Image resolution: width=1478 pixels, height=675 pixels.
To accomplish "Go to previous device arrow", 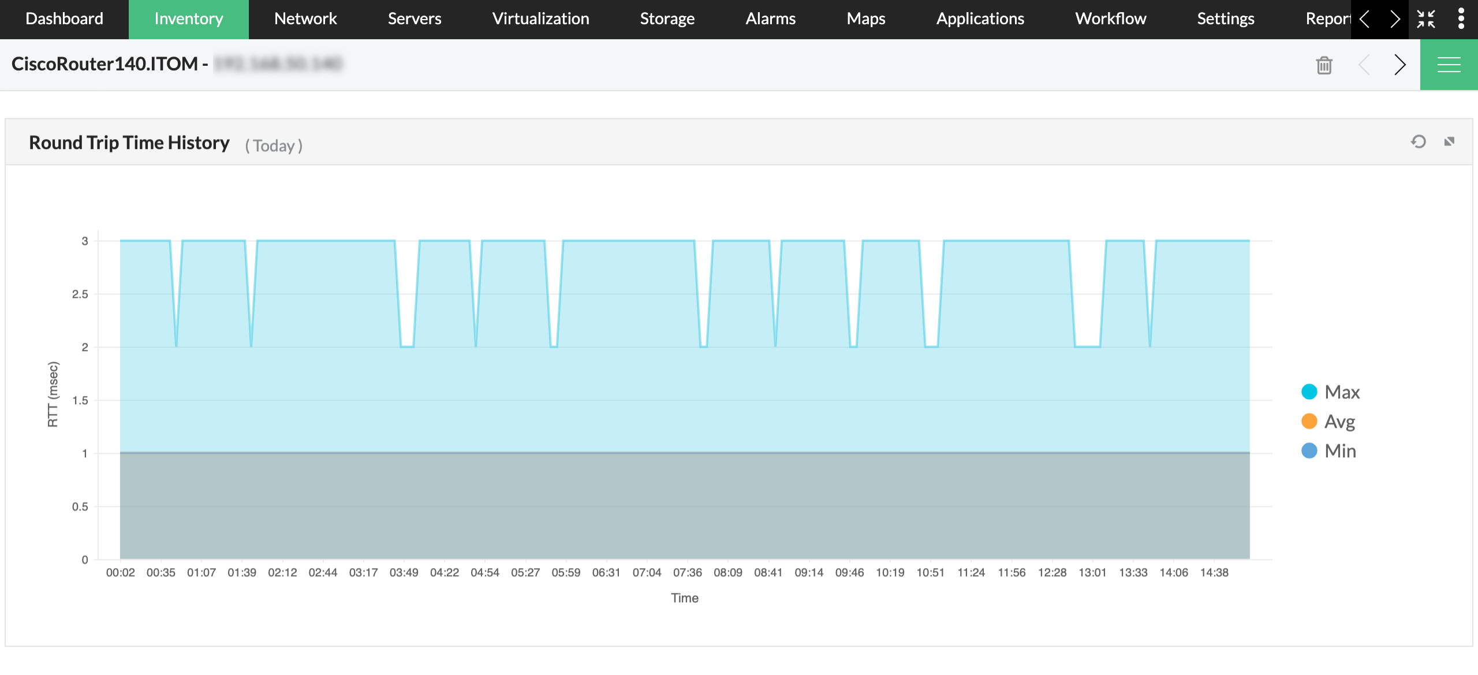I will tap(1364, 65).
